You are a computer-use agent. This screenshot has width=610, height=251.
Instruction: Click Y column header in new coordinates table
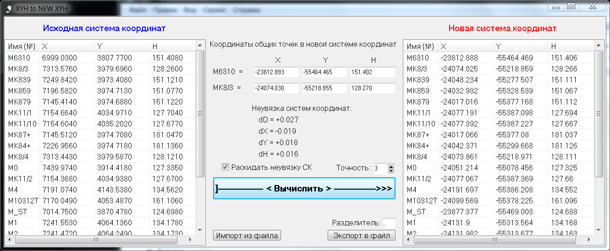[520, 46]
